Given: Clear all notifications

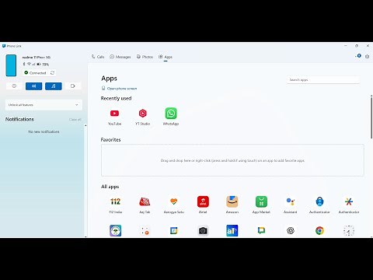Looking at the screenshot, I should [75, 120].
